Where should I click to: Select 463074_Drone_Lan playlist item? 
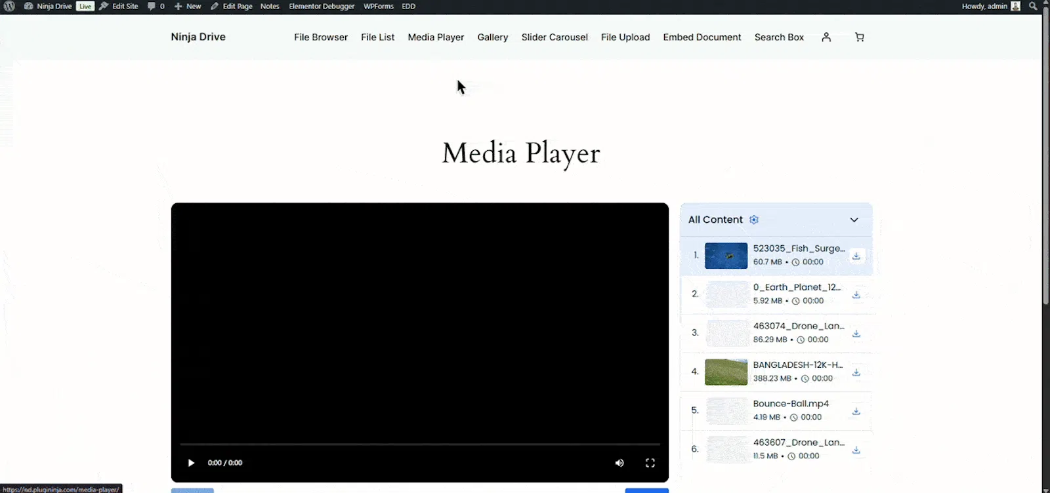pyautogui.click(x=776, y=333)
